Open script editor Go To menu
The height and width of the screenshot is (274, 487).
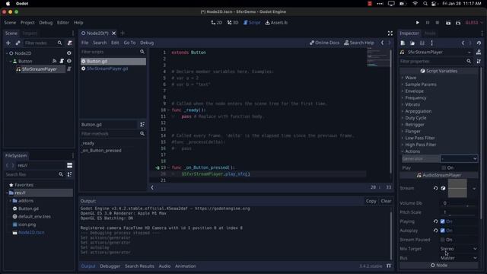[129, 43]
